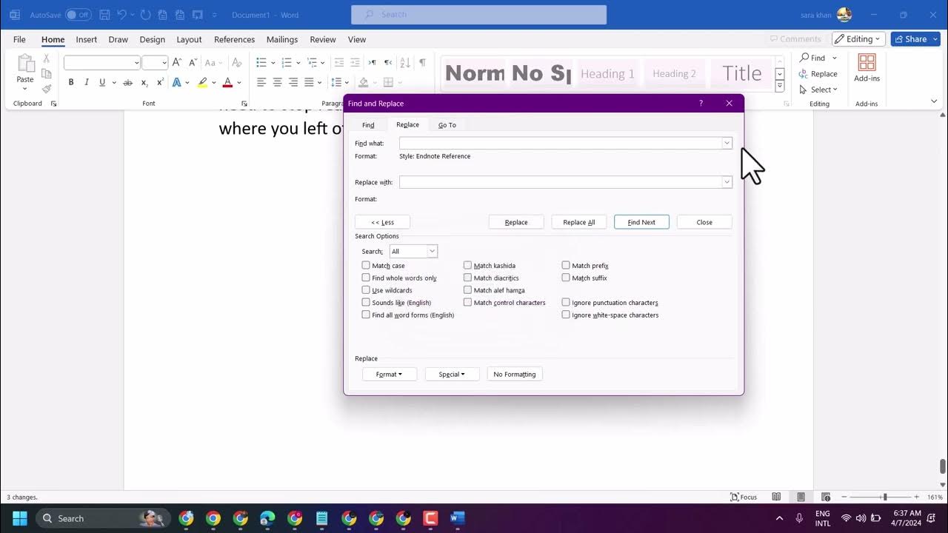Decrease paragraph indent
This screenshot has height=533, width=948.
pos(339,63)
